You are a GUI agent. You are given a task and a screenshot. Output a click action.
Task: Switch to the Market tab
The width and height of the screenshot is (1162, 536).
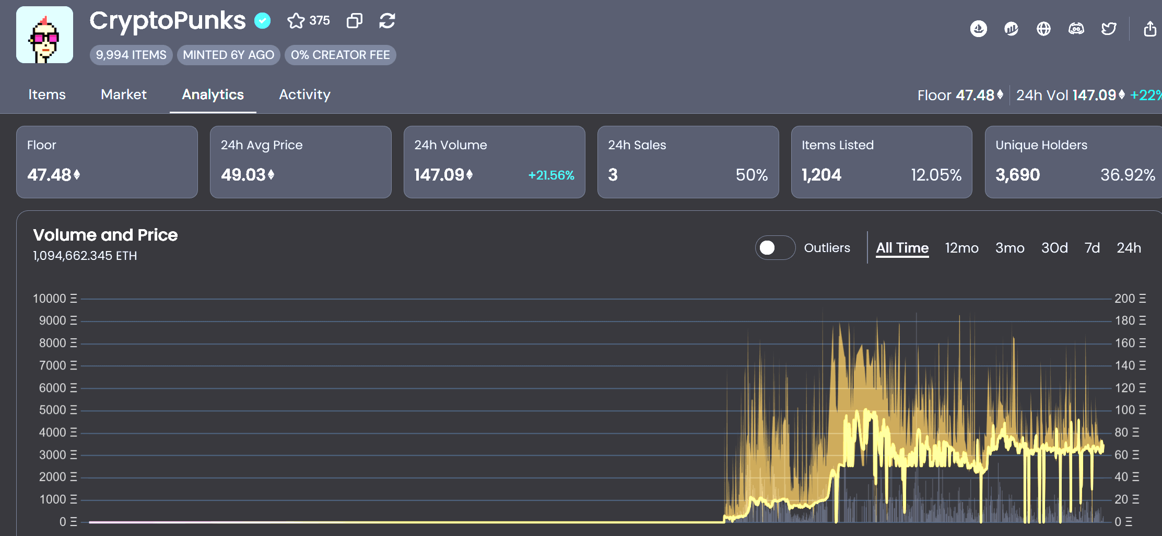tap(124, 94)
